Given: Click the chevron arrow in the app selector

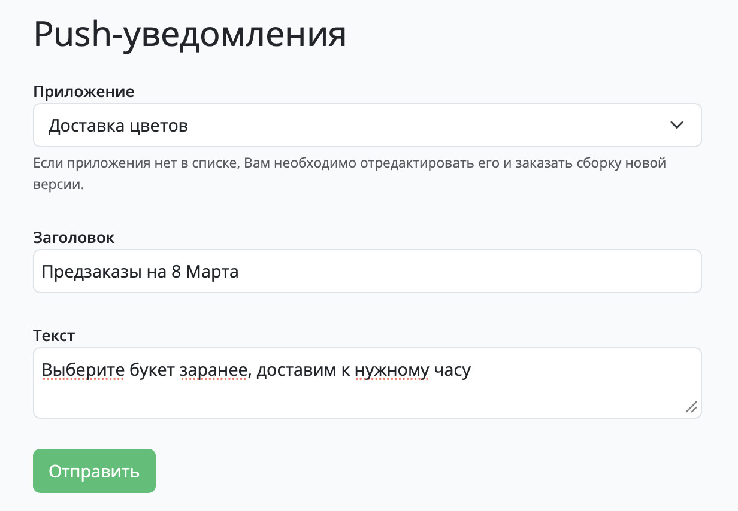Looking at the screenshot, I should (676, 126).
